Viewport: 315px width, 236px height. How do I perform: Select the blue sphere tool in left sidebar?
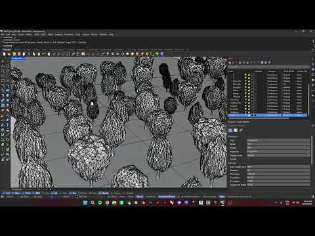pos(8,96)
